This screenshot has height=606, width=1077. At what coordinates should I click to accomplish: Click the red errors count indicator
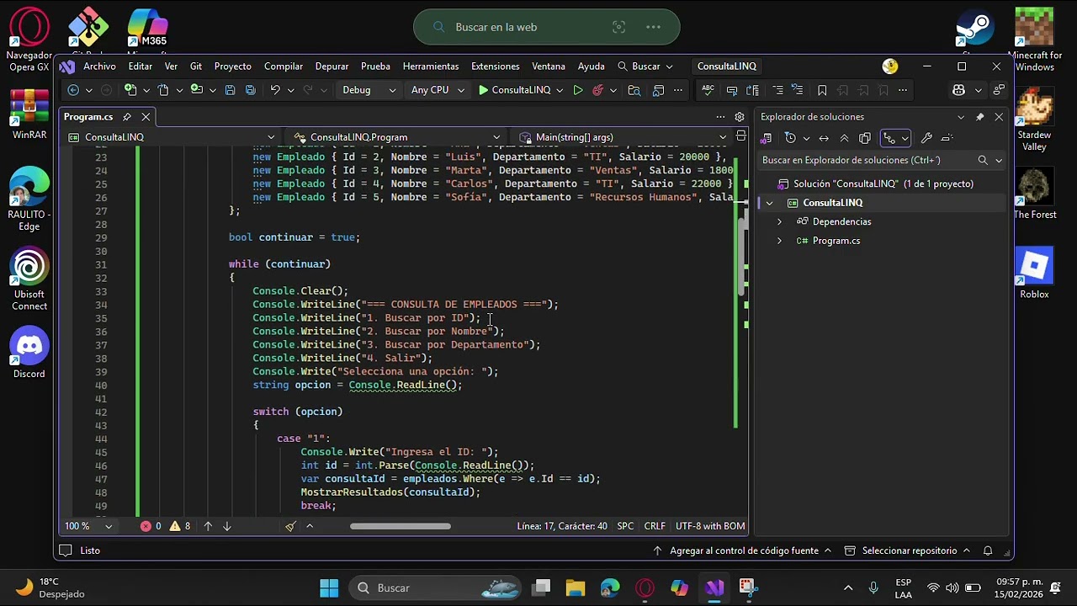pos(151,526)
